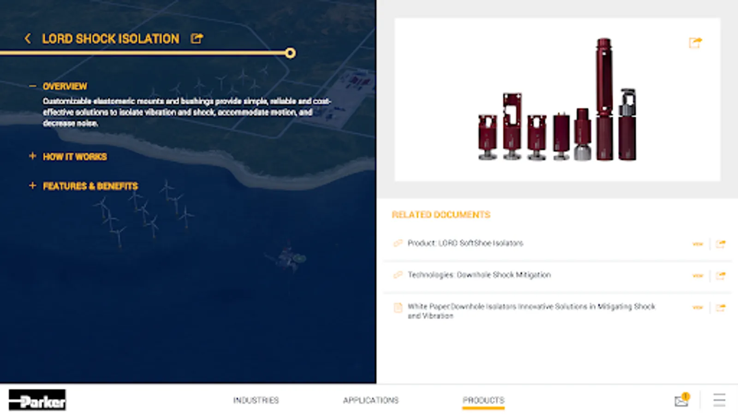Share the LORD SoftShoe Isolators document

pyautogui.click(x=720, y=244)
